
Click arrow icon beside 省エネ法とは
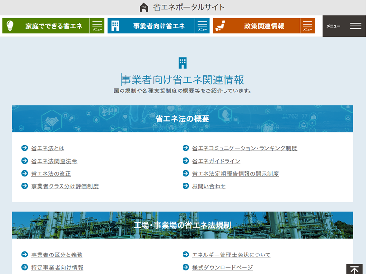(24, 148)
